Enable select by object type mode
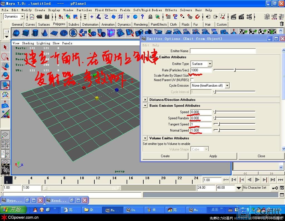Screen dimensions: 285x221 click(x=68, y=17)
